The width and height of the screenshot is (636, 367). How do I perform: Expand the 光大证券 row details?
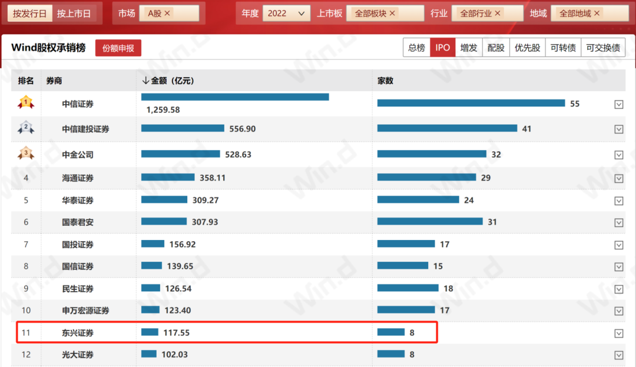(x=618, y=355)
